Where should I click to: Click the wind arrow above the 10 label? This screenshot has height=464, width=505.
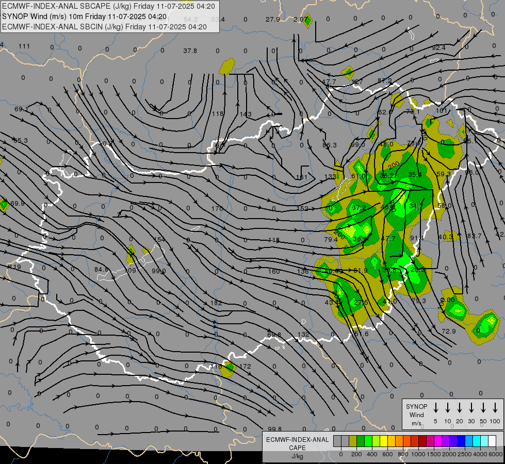click(x=447, y=408)
